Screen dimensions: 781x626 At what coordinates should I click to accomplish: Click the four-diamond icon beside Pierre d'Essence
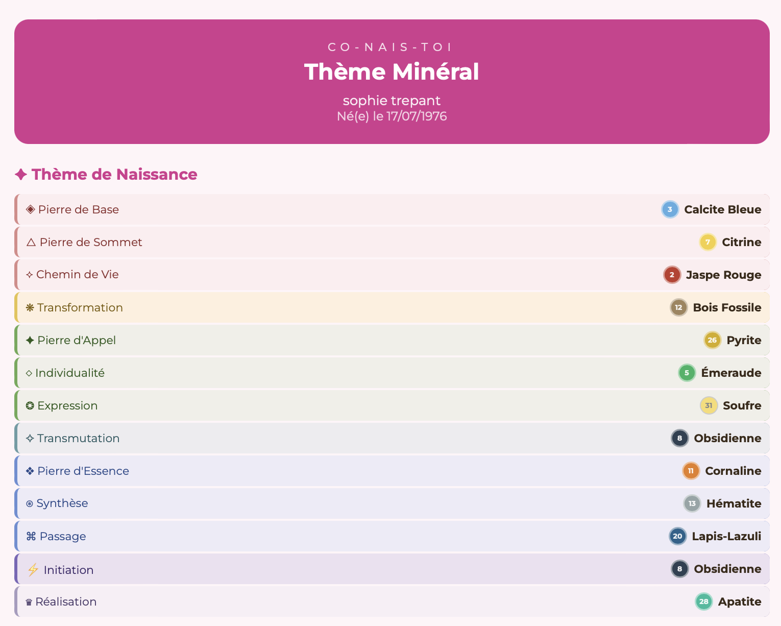pos(30,471)
